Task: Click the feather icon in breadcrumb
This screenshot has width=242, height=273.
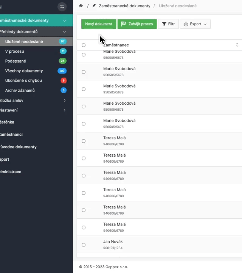Action: (x=94, y=6)
